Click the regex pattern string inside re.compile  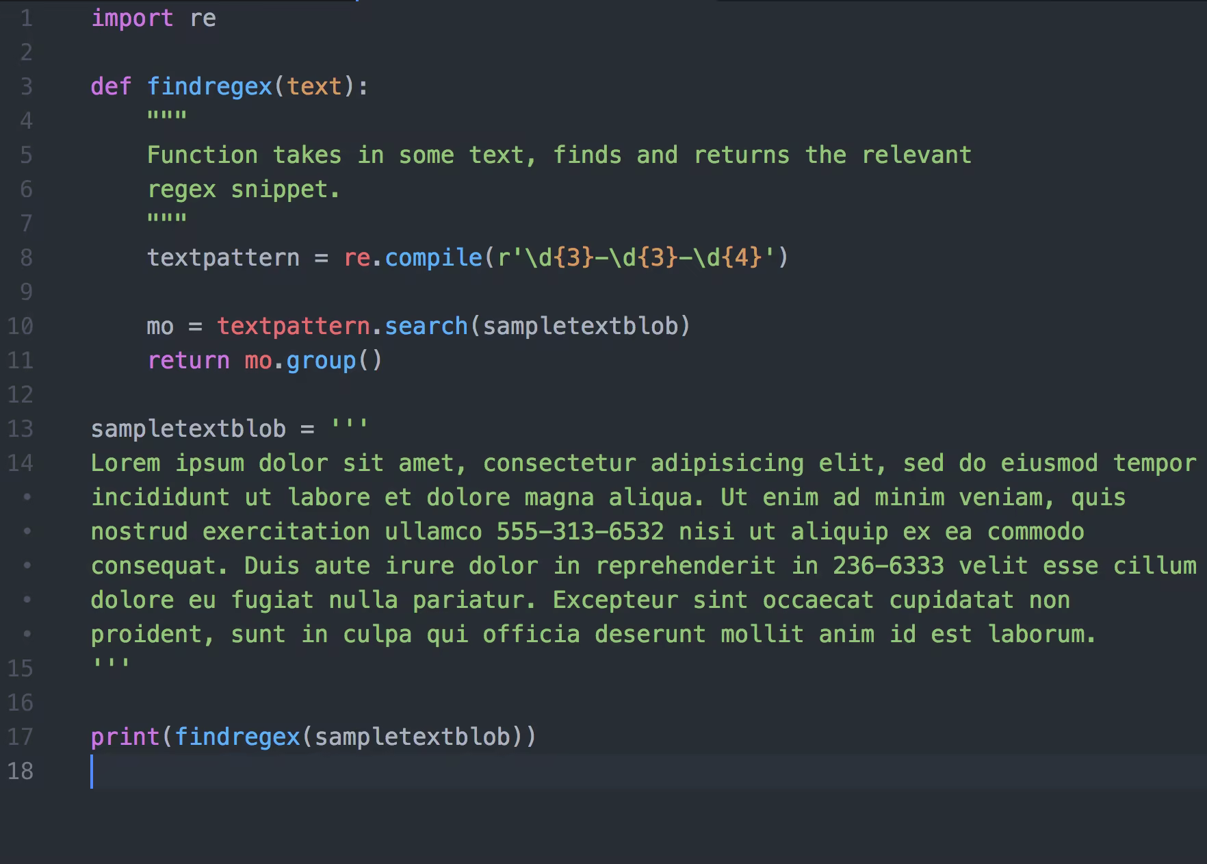click(636, 258)
